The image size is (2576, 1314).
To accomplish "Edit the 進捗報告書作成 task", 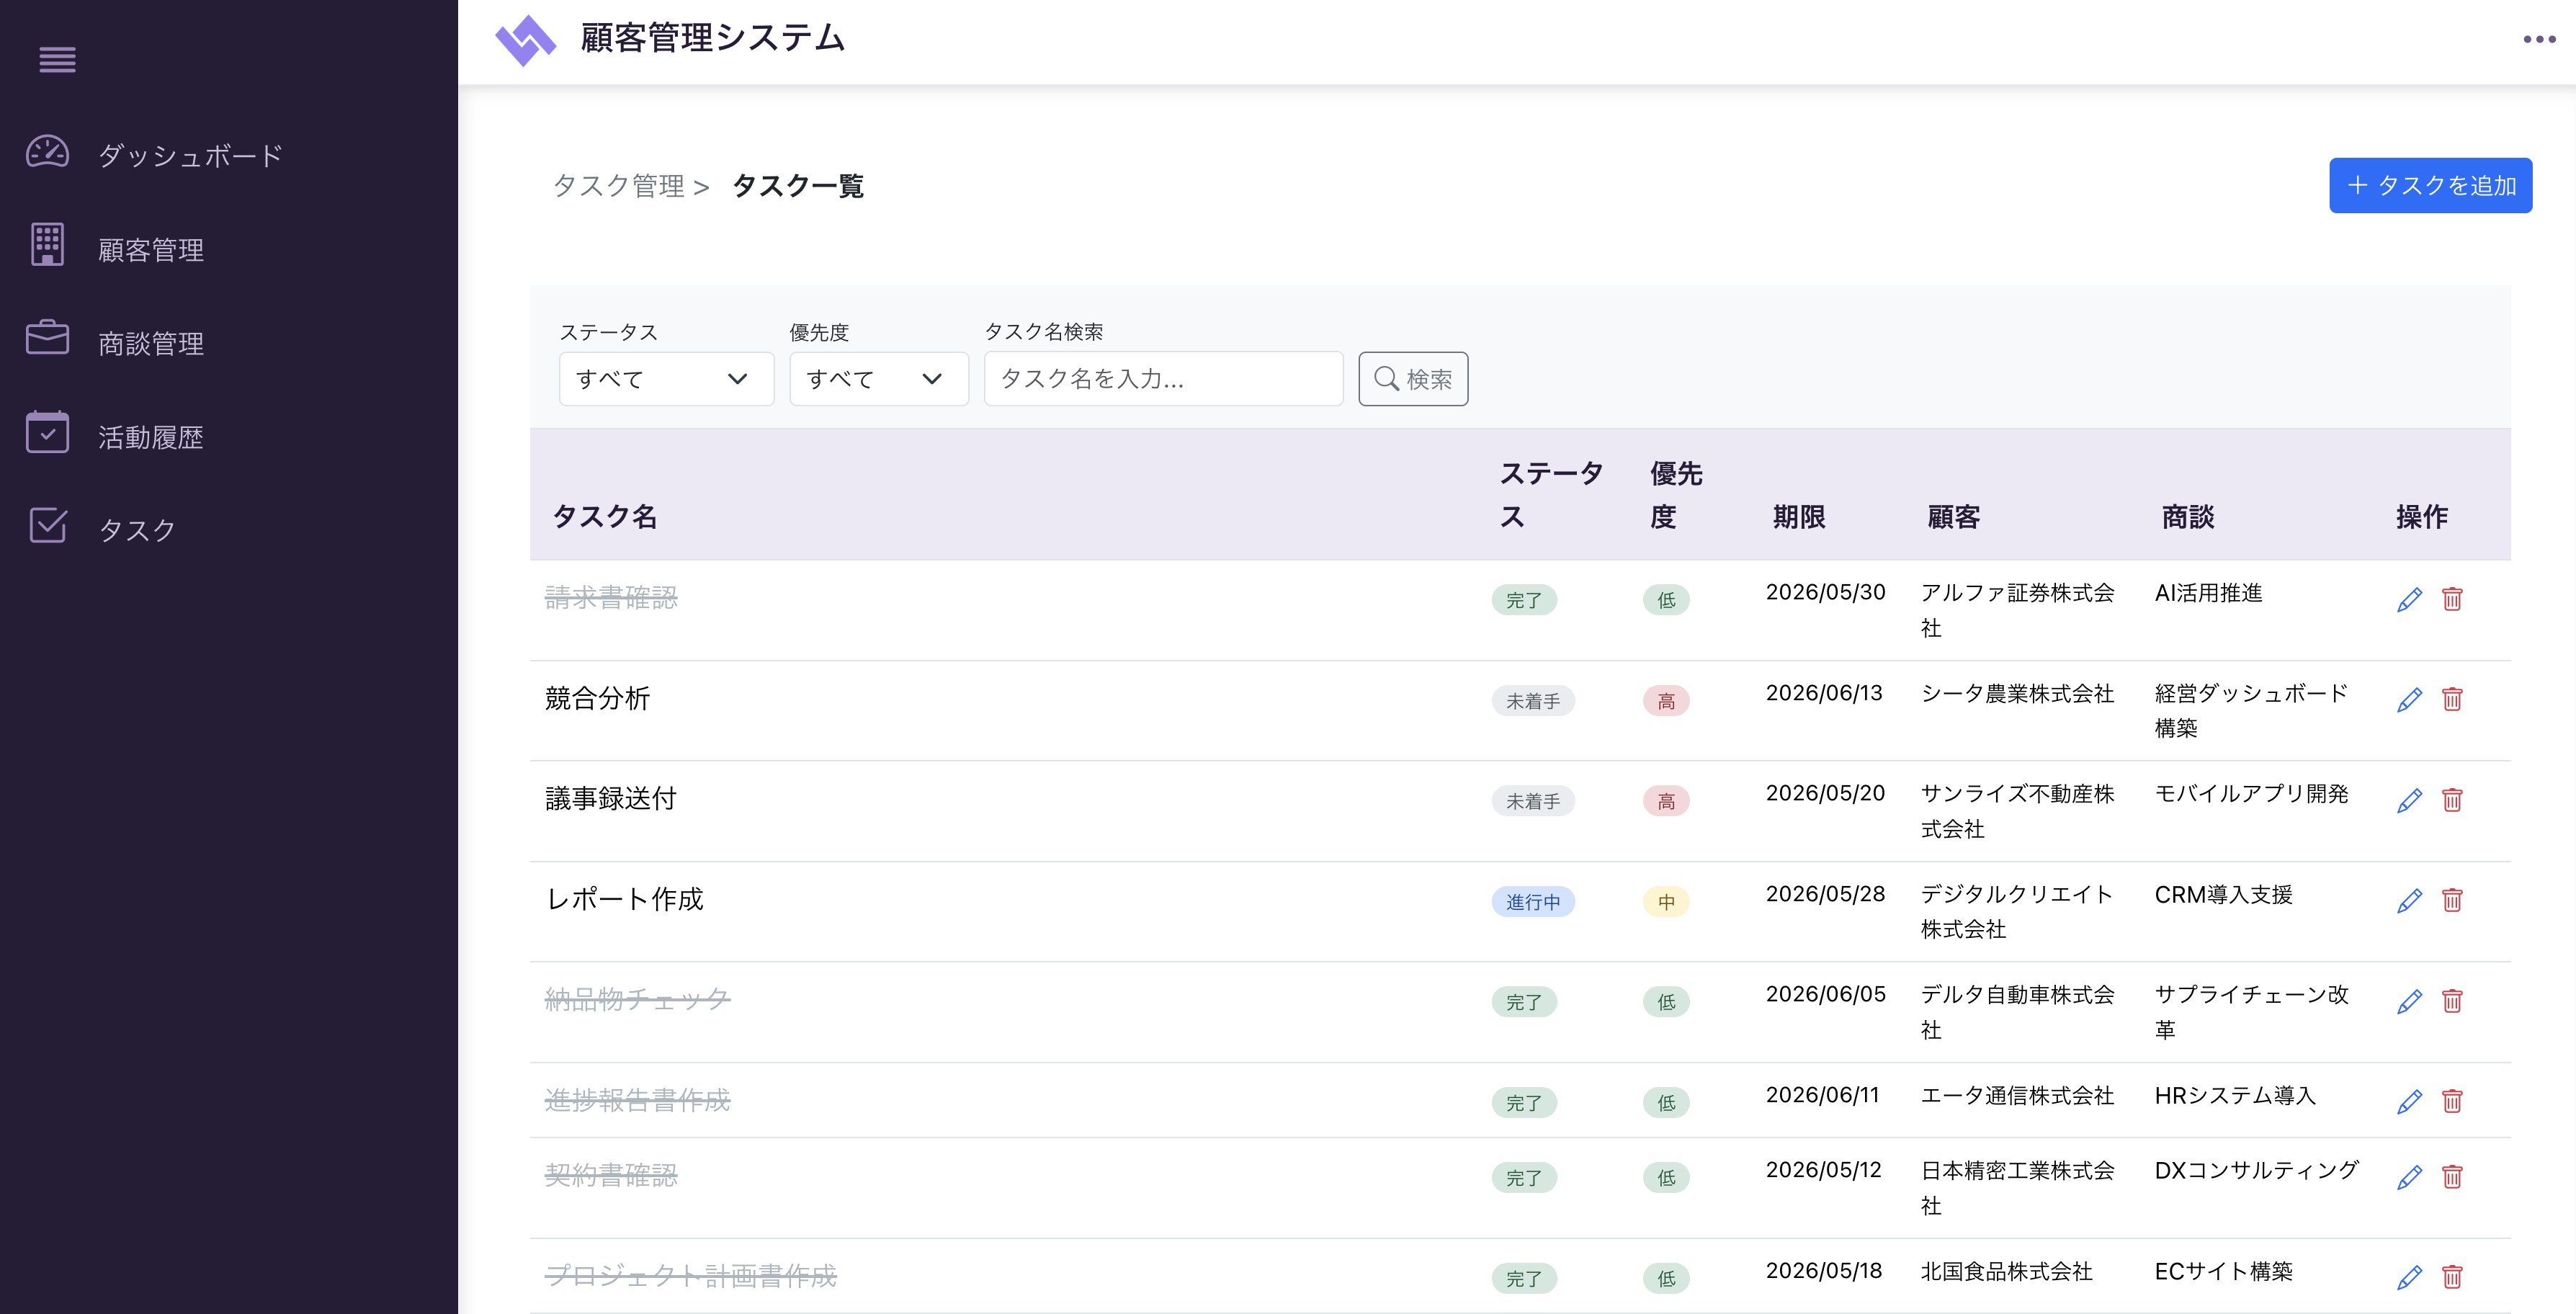I will [2409, 1102].
